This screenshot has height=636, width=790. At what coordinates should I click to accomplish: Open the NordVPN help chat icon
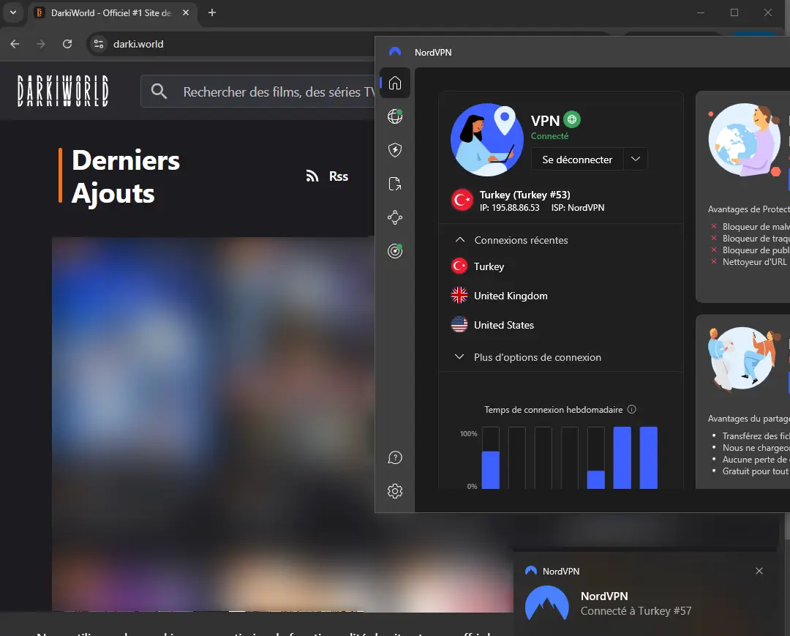(395, 457)
